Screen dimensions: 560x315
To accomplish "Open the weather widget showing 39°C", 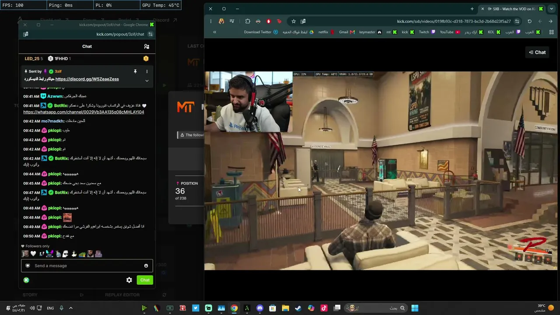I will (x=545, y=308).
